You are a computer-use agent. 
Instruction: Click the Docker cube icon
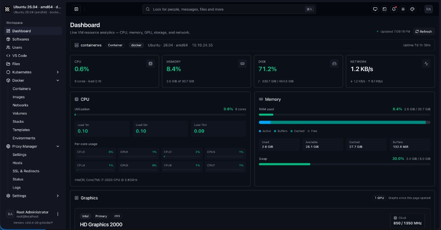tap(8, 81)
